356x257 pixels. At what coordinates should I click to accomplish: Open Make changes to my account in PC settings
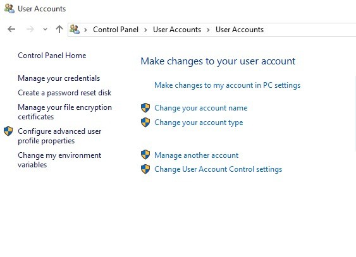point(227,85)
